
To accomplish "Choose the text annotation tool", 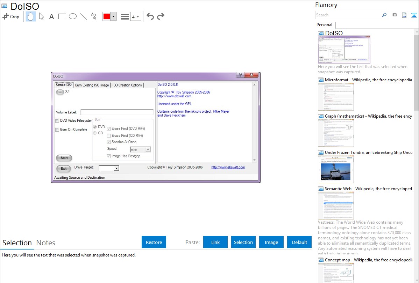I will pyautogui.click(x=51, y=17).
